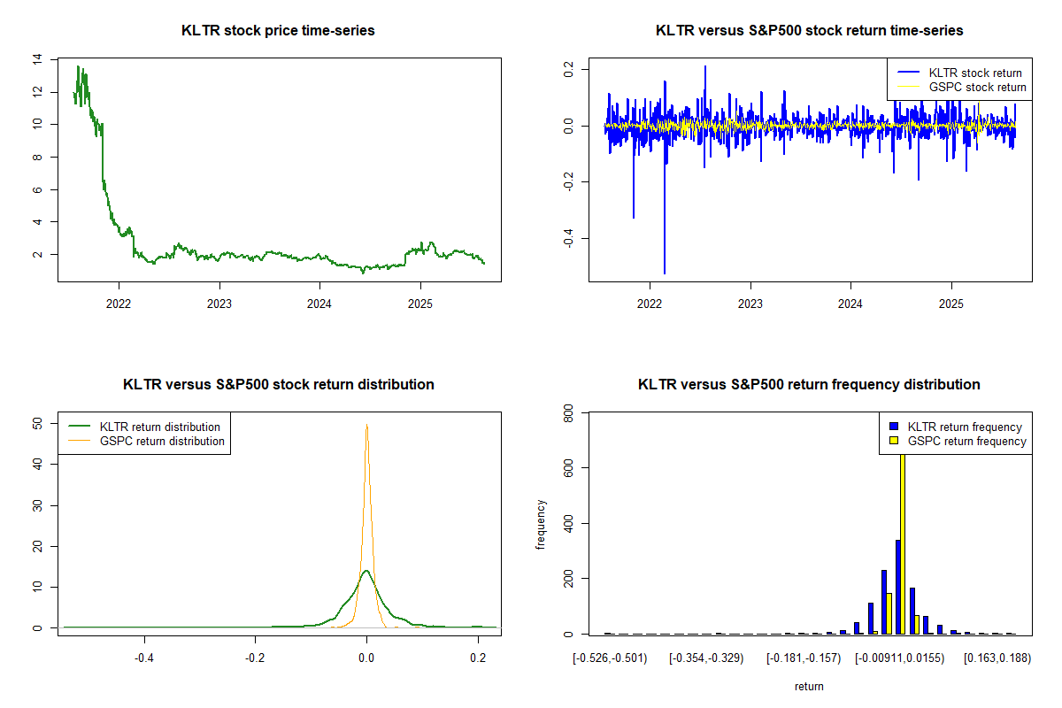Select the 'KLTR stock return' legend label
Screen dimensions: 1062x708
click(974, 73)
